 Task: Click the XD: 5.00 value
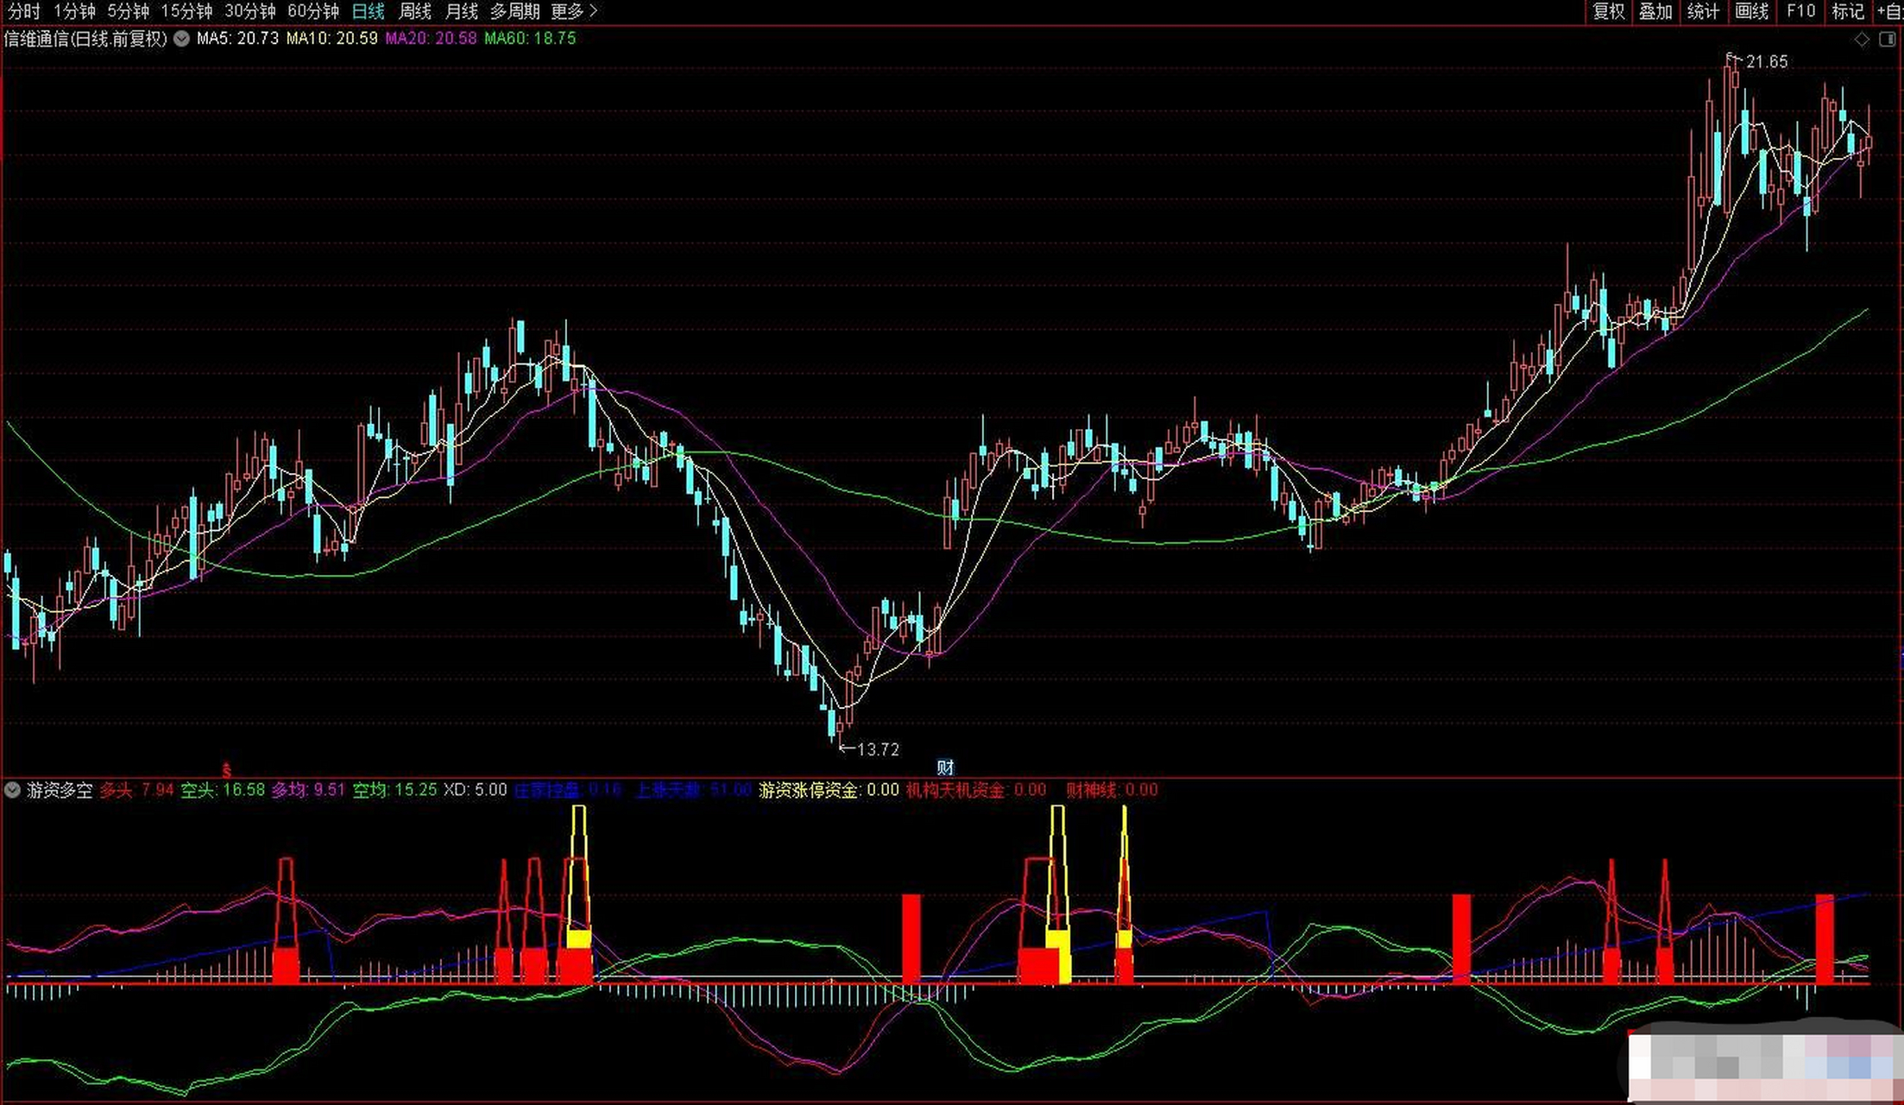[x=475, y=790]
